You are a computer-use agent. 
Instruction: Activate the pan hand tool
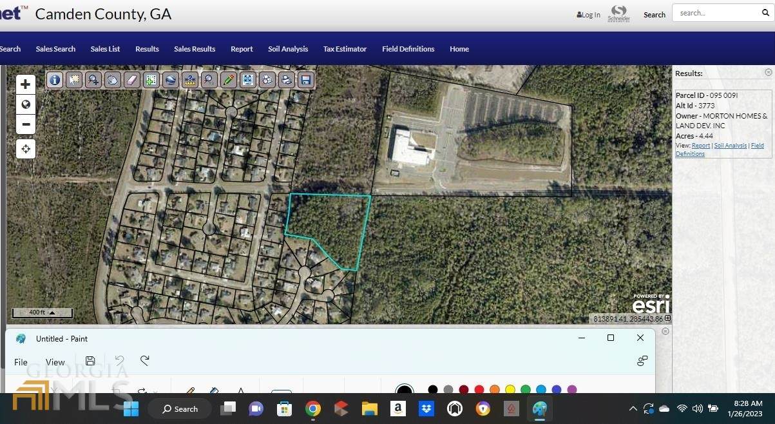[113, 80]
